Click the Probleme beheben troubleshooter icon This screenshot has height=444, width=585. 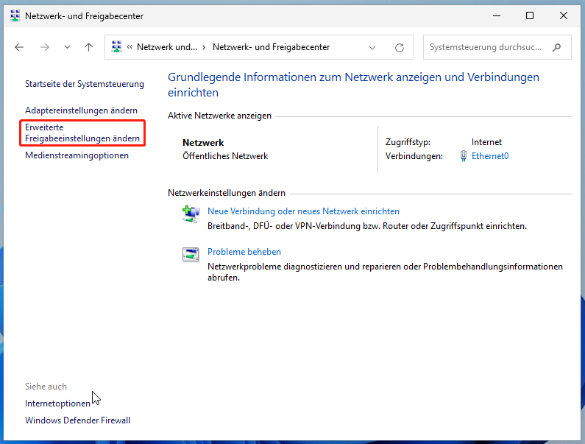tap(191, 255)
